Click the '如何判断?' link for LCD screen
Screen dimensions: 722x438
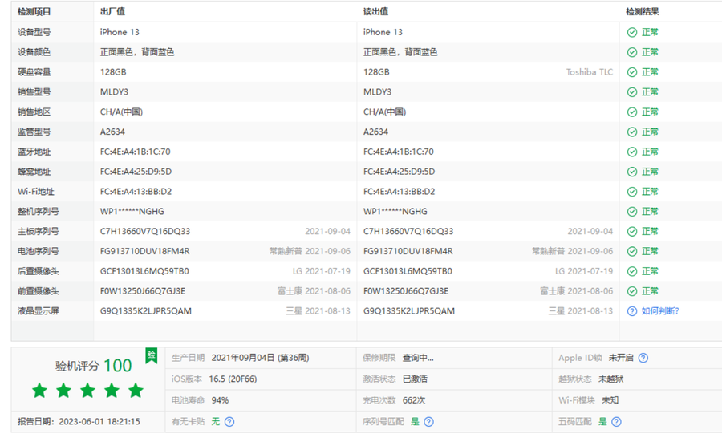coord(659,311)
